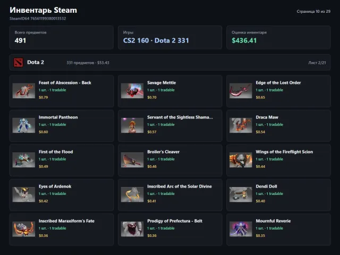Select the 'First of the Flood' title
This screenshot has height=255, width=340.
[x=56, y=152]
